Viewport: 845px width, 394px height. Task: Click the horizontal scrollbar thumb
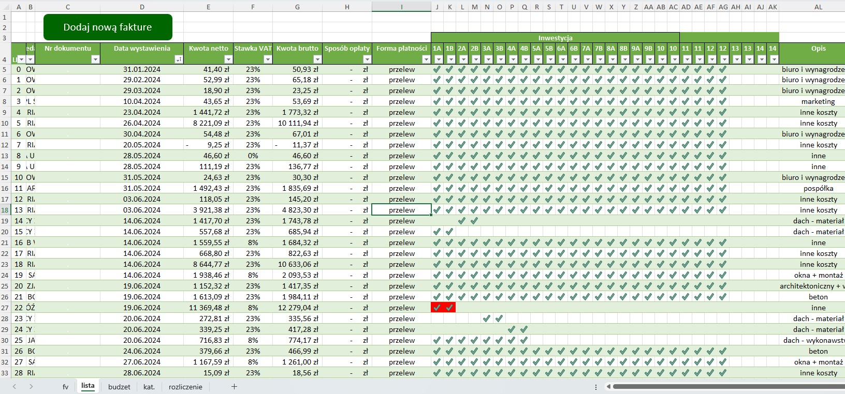725,386
